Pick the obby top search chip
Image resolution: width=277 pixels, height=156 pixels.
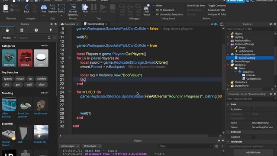[x=42, y=85]
